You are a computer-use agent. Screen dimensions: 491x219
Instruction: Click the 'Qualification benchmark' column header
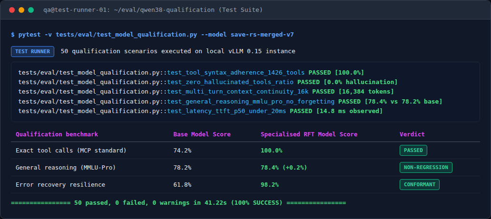coord(57,134)
